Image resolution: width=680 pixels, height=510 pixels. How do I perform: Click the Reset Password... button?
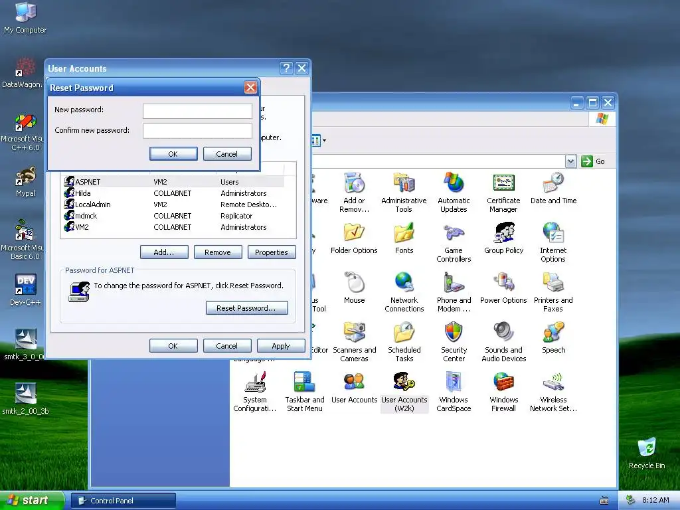[246, 308]
